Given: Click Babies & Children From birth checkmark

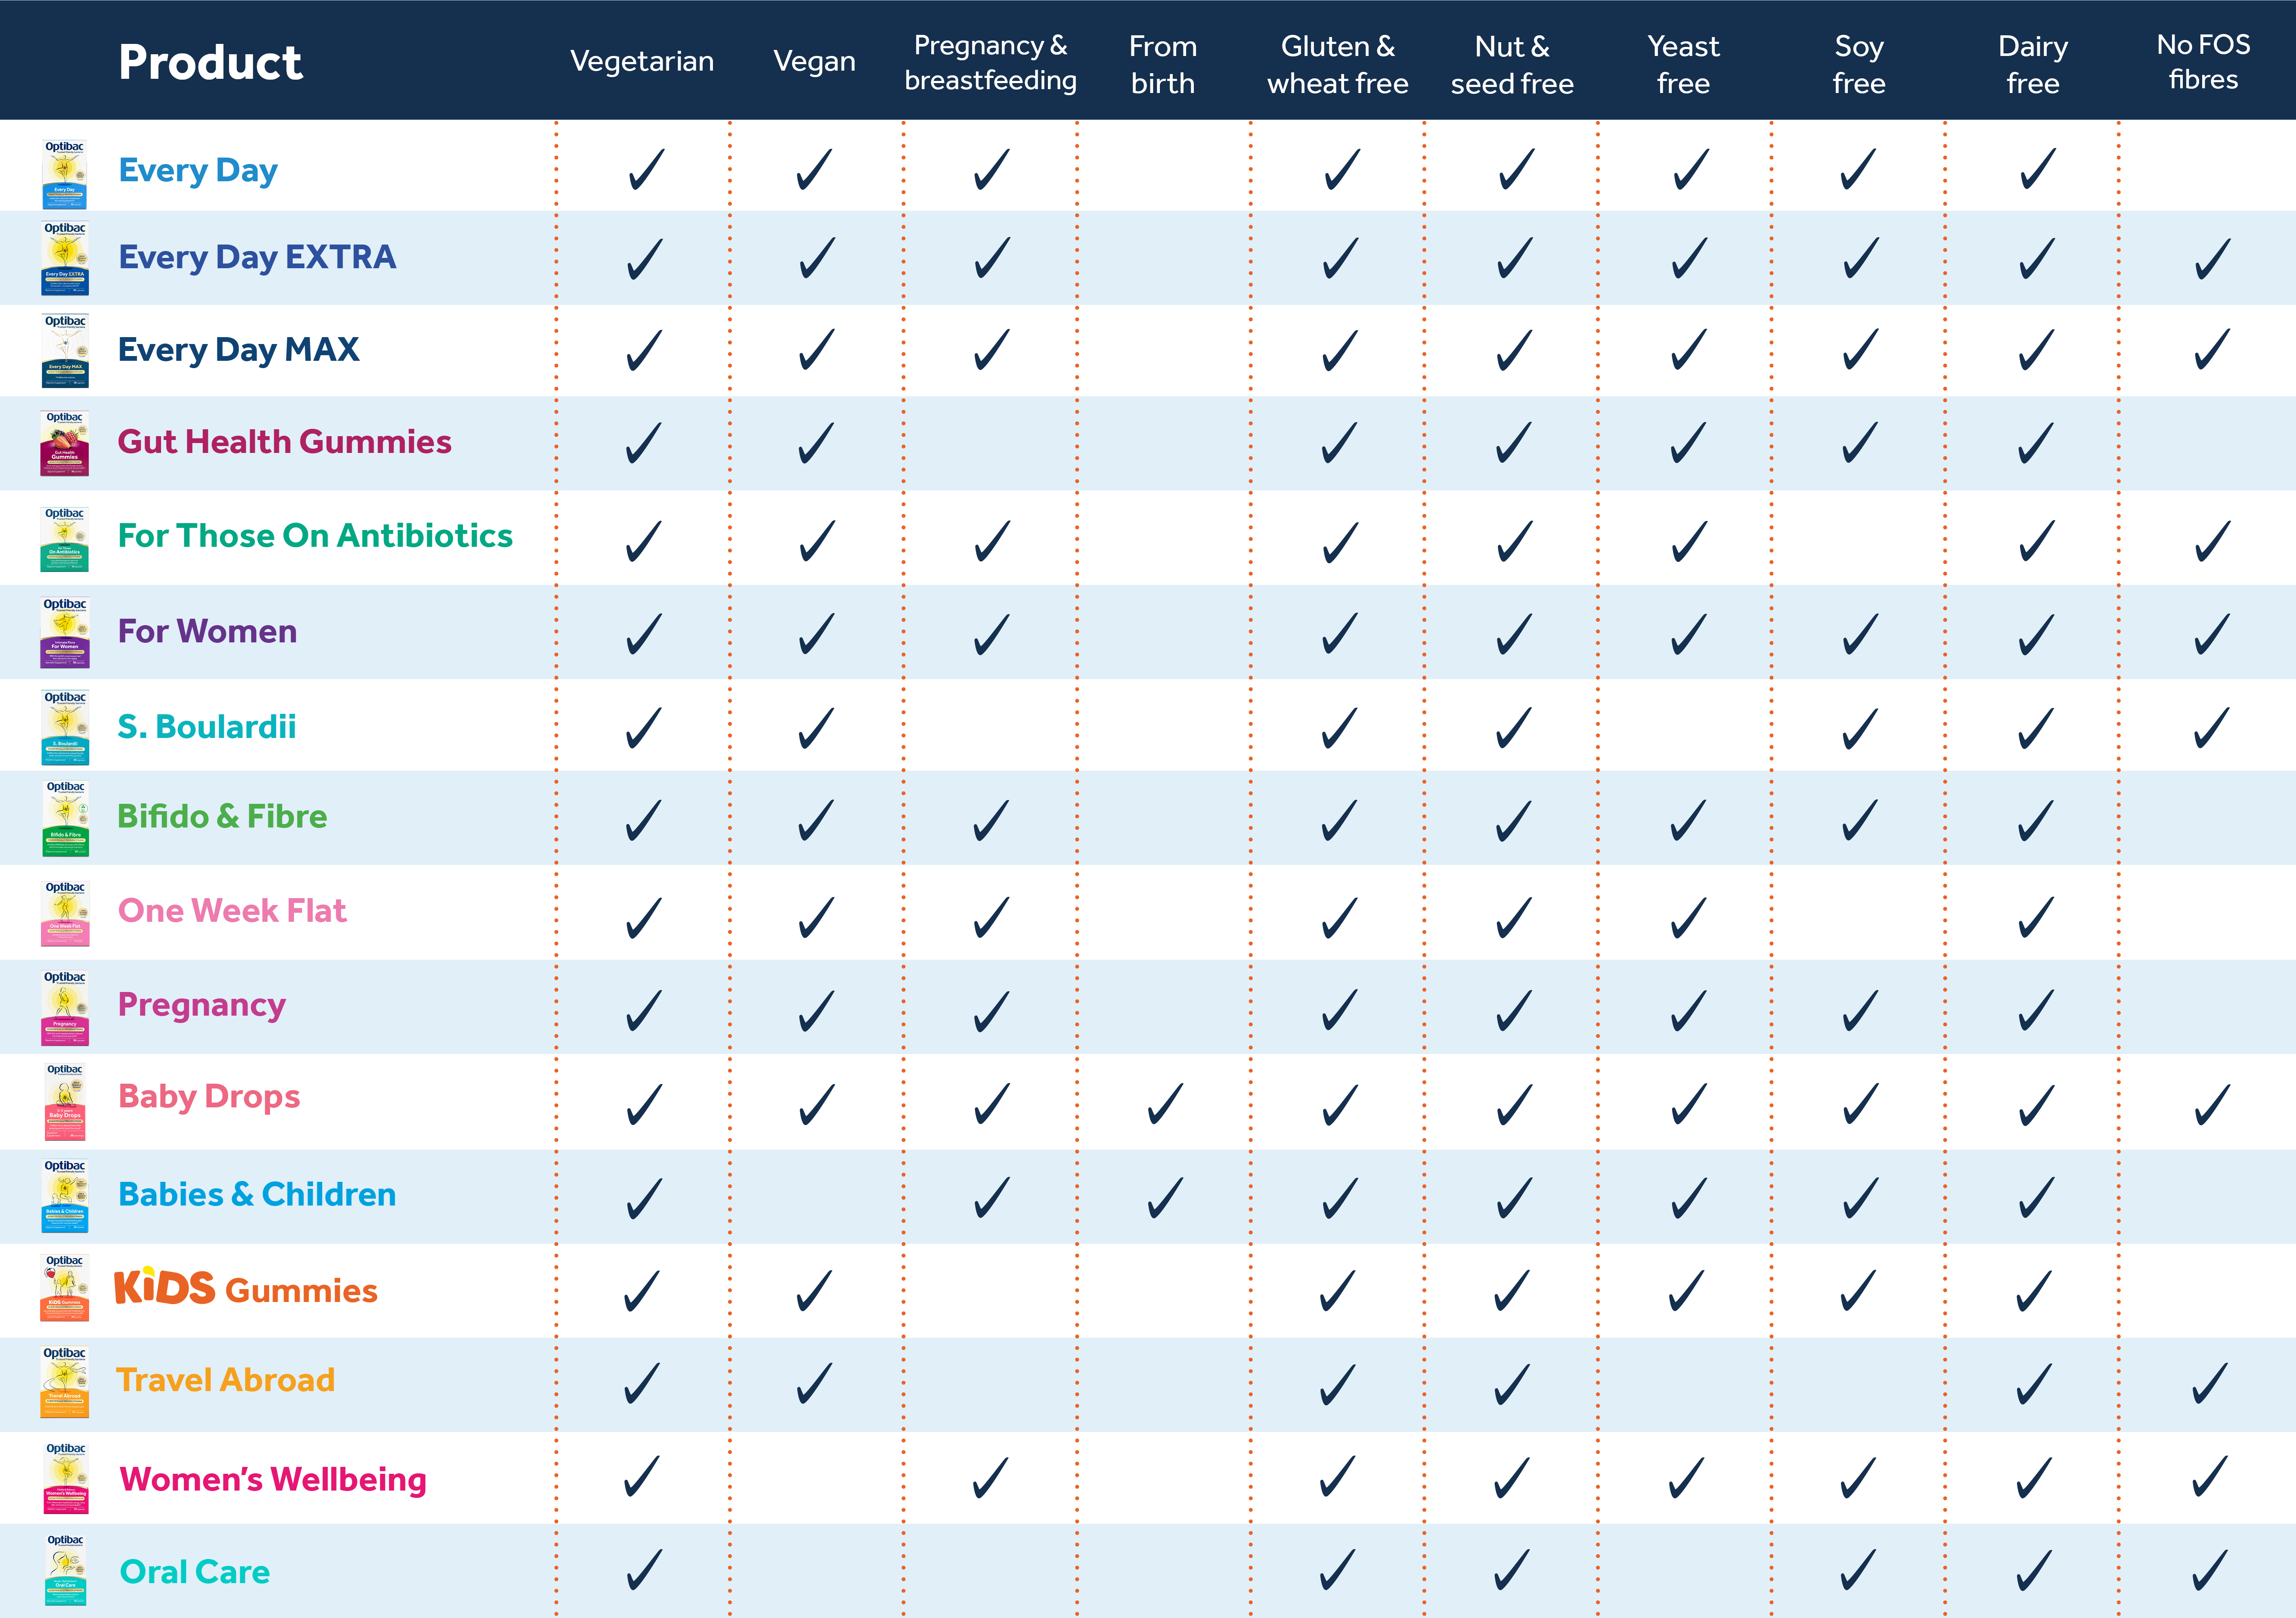Looking at the screenshot, I should click(1165, 1197).
